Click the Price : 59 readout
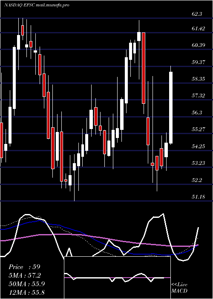This screenshot has width=213, height=299. click(24, 267)
